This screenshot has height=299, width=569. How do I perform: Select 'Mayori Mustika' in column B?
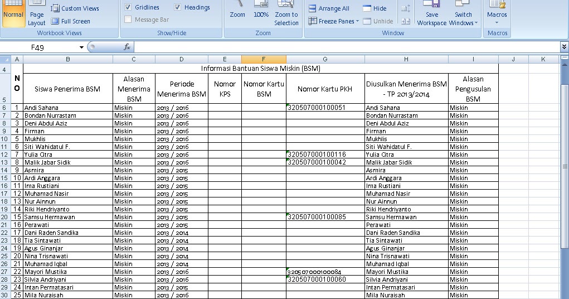click(68, 272)
